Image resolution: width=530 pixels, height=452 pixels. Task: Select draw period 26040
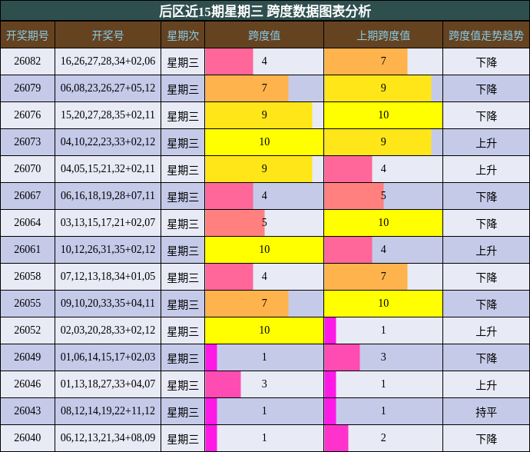[x=28, y=438]
